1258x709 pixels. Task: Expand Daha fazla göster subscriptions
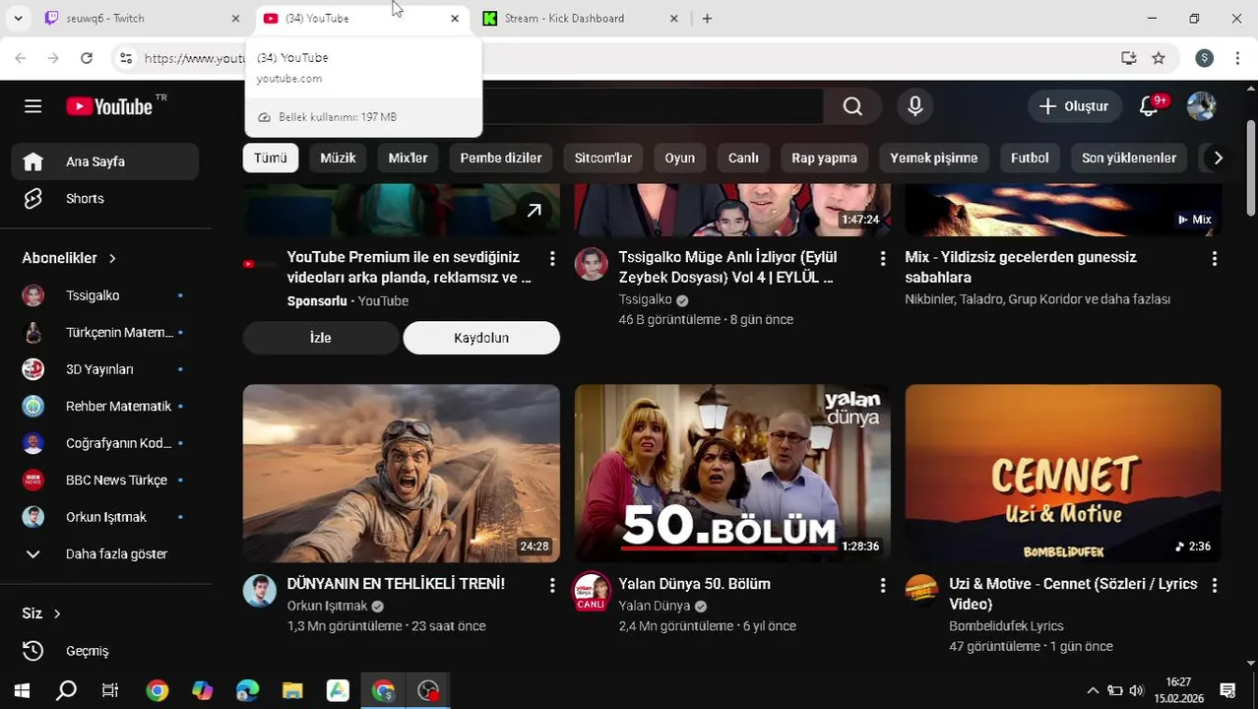click(x=105, y=554)
